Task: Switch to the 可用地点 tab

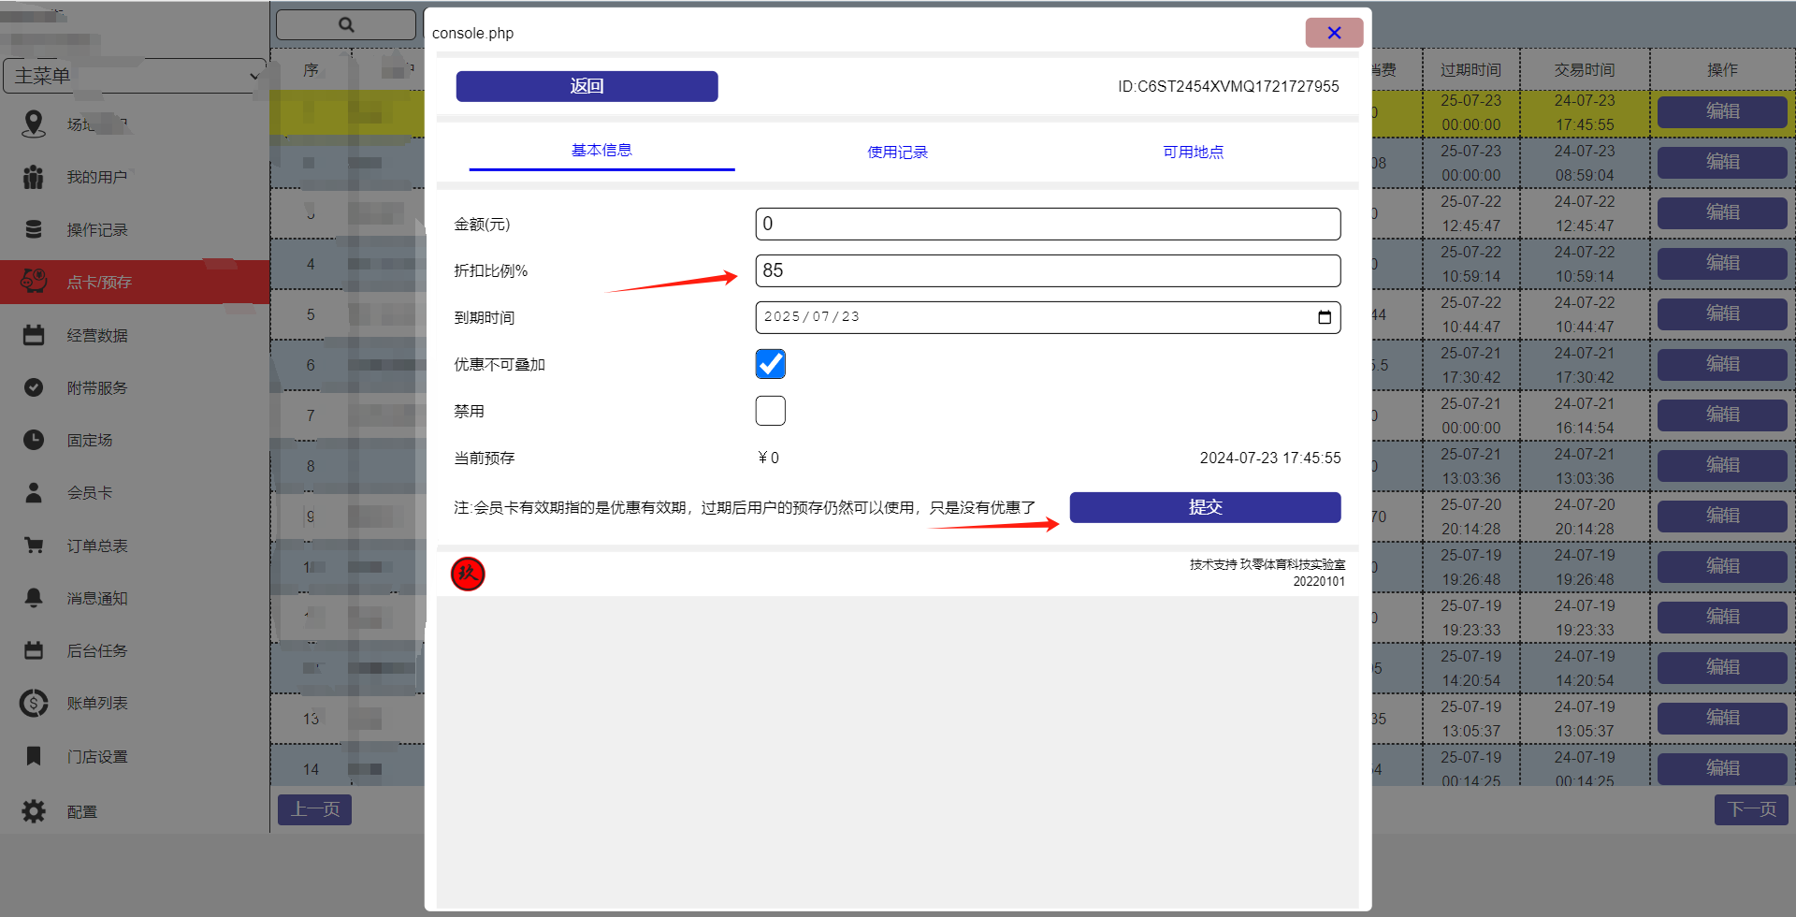Action: pos(1193,153)
